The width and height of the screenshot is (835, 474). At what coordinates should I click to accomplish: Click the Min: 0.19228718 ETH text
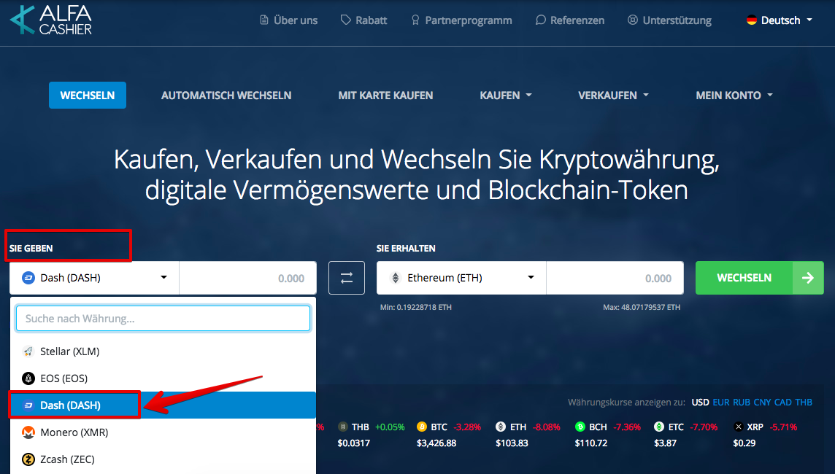[416, 307]
